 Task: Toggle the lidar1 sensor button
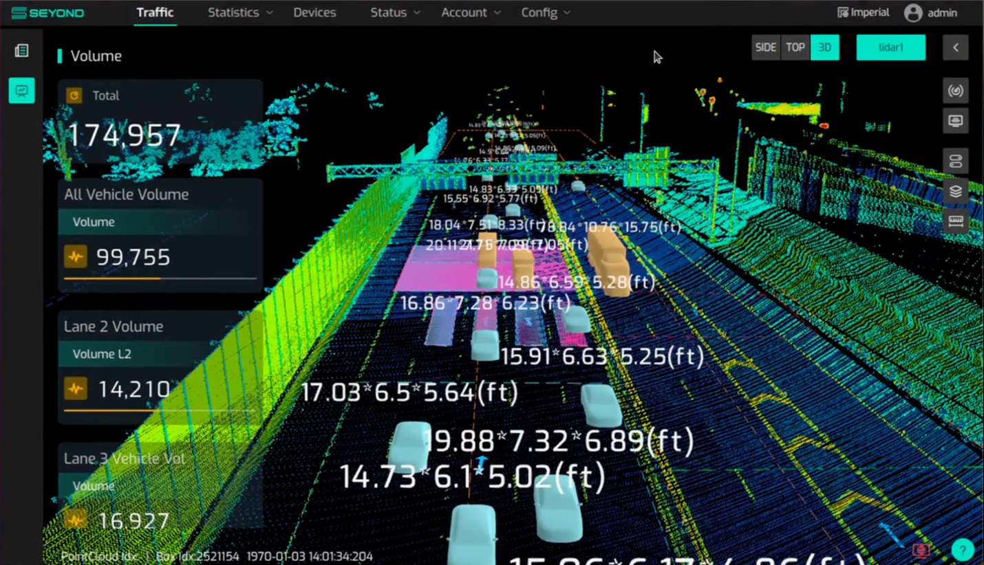point(891,47)
